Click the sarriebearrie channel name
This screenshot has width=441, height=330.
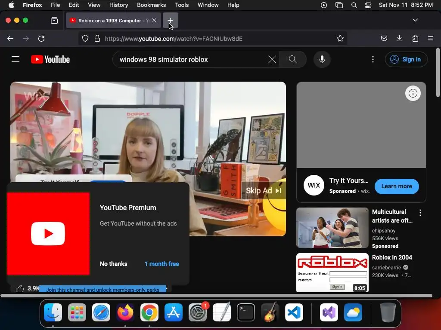click(x=386, y=268)
